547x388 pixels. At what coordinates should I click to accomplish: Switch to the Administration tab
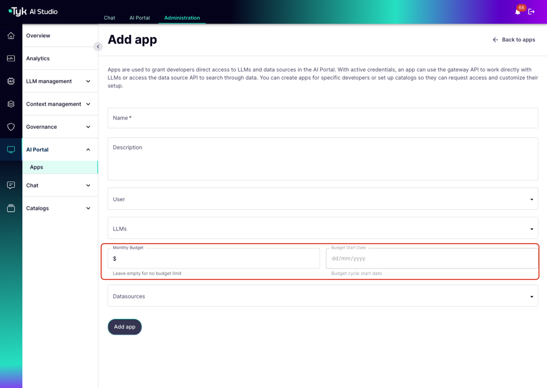click(x=182, y=18)
